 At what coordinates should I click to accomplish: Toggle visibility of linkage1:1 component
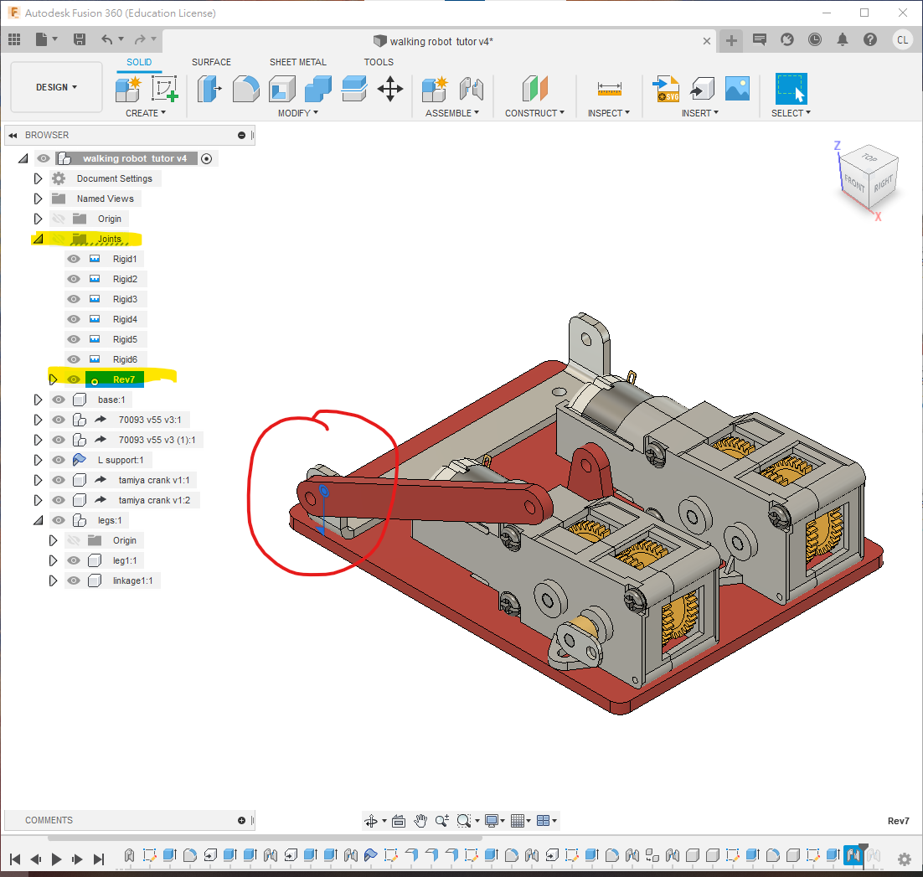(74, 580)
